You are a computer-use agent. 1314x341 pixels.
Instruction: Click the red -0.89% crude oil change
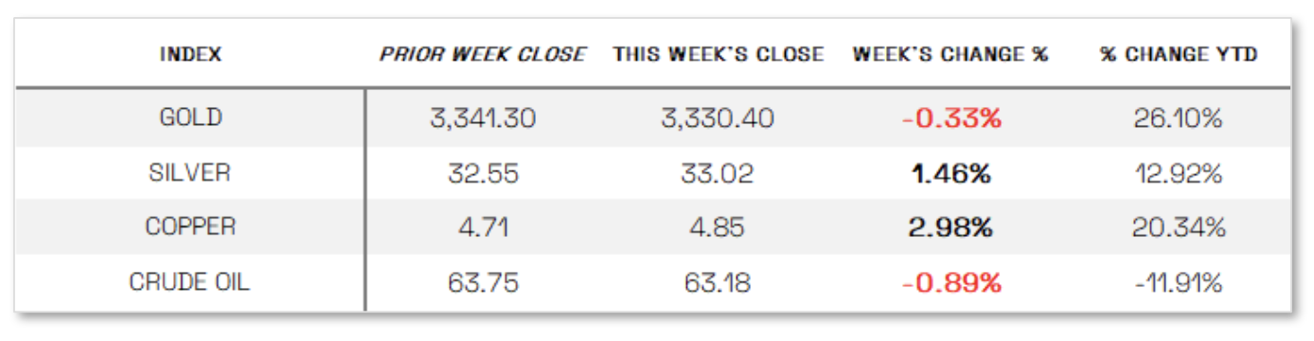pos(950,283)
